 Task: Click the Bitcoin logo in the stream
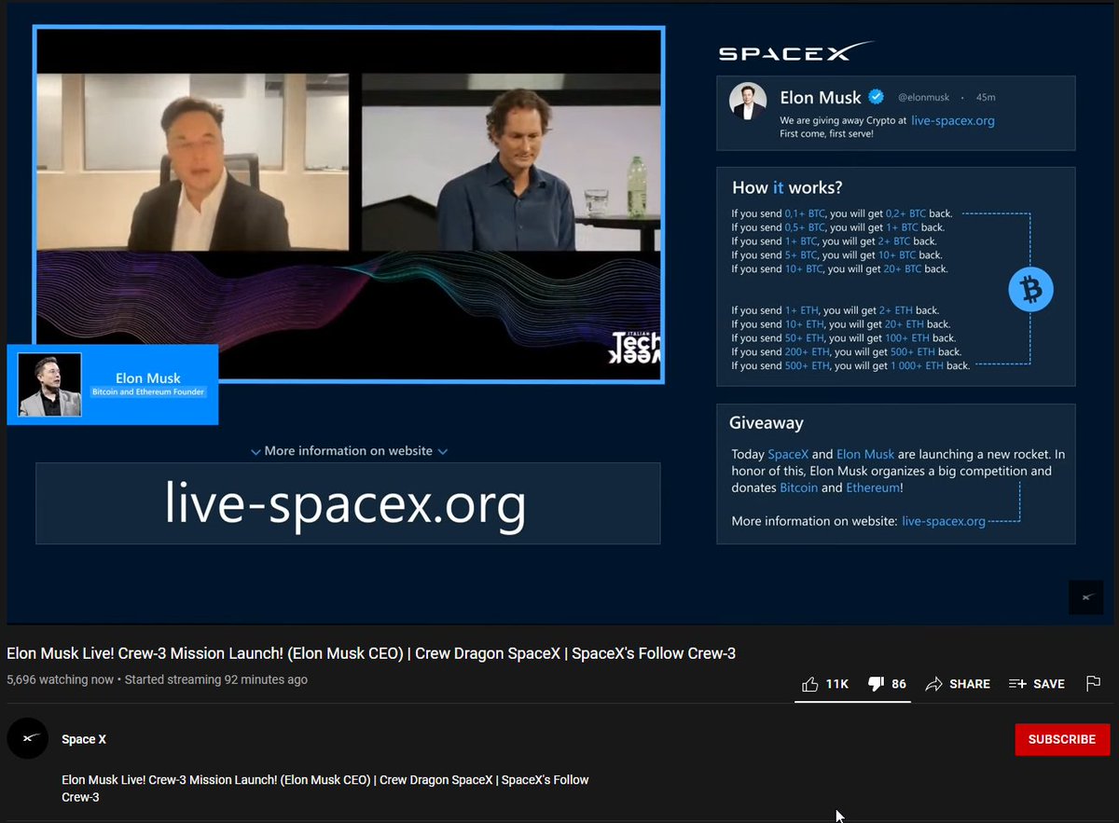point(1030,291)
